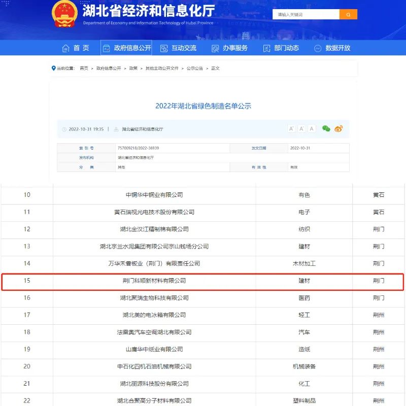
Task: Click the icon beside 办事服务
Action: pos(215,48)
